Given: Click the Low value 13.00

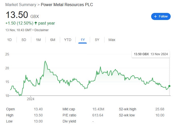Looking at the screenshot, I should coord(38,121).
